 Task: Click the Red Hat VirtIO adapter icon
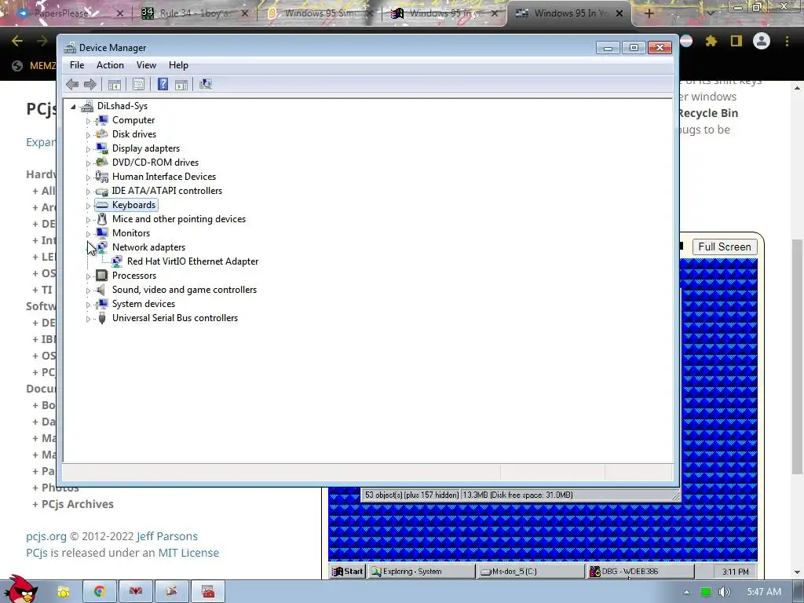(x=117, y=261)
